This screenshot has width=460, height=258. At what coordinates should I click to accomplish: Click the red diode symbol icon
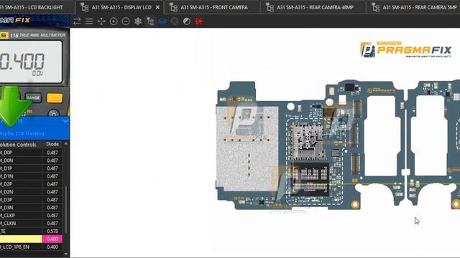pos(199,21)
